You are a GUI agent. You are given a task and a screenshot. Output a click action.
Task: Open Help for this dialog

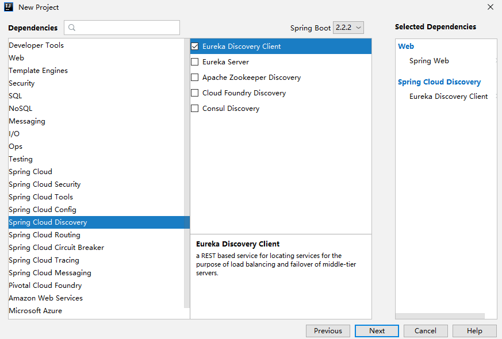pyautogui.click(x=474, y=331)
